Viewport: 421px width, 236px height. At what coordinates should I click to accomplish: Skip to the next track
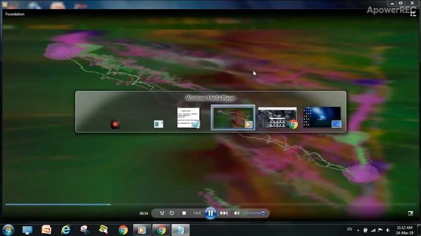pos(224,213)
